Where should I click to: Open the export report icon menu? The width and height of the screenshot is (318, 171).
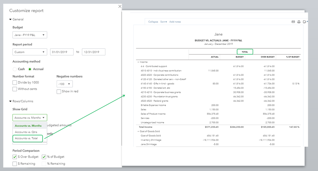pos(305,22)
